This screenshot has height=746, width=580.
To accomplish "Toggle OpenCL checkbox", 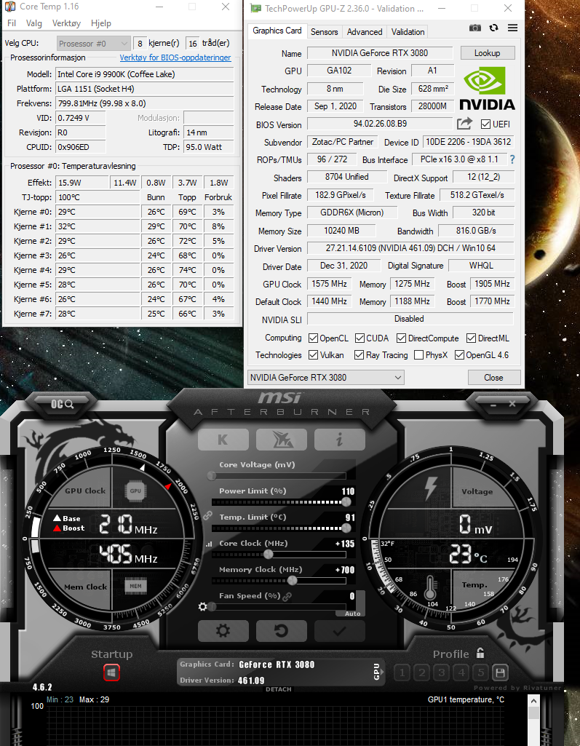I will pos(313,338).
